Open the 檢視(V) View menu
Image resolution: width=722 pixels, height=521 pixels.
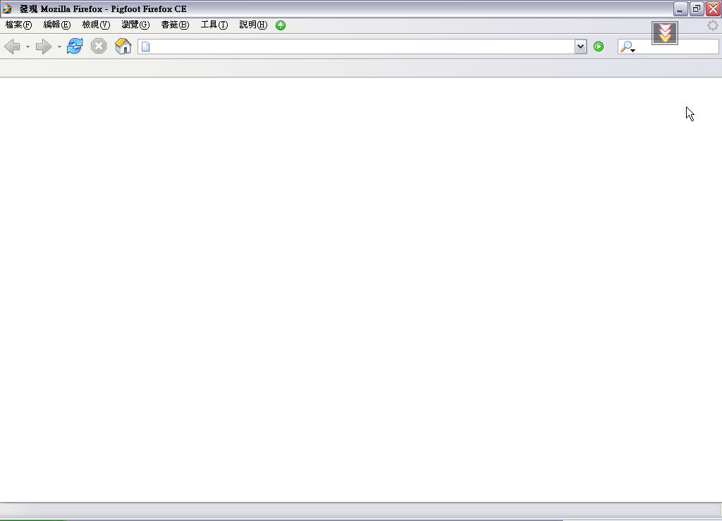[x=96, y=25]
